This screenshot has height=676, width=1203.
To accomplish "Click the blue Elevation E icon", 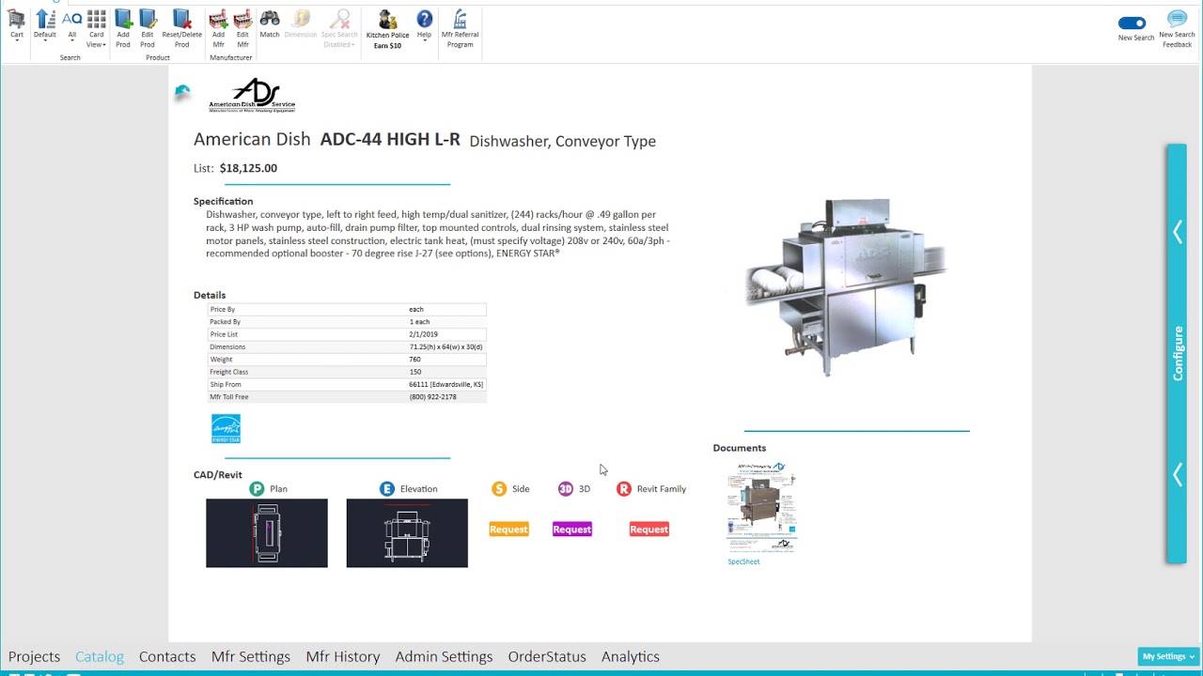I will 387,488.
